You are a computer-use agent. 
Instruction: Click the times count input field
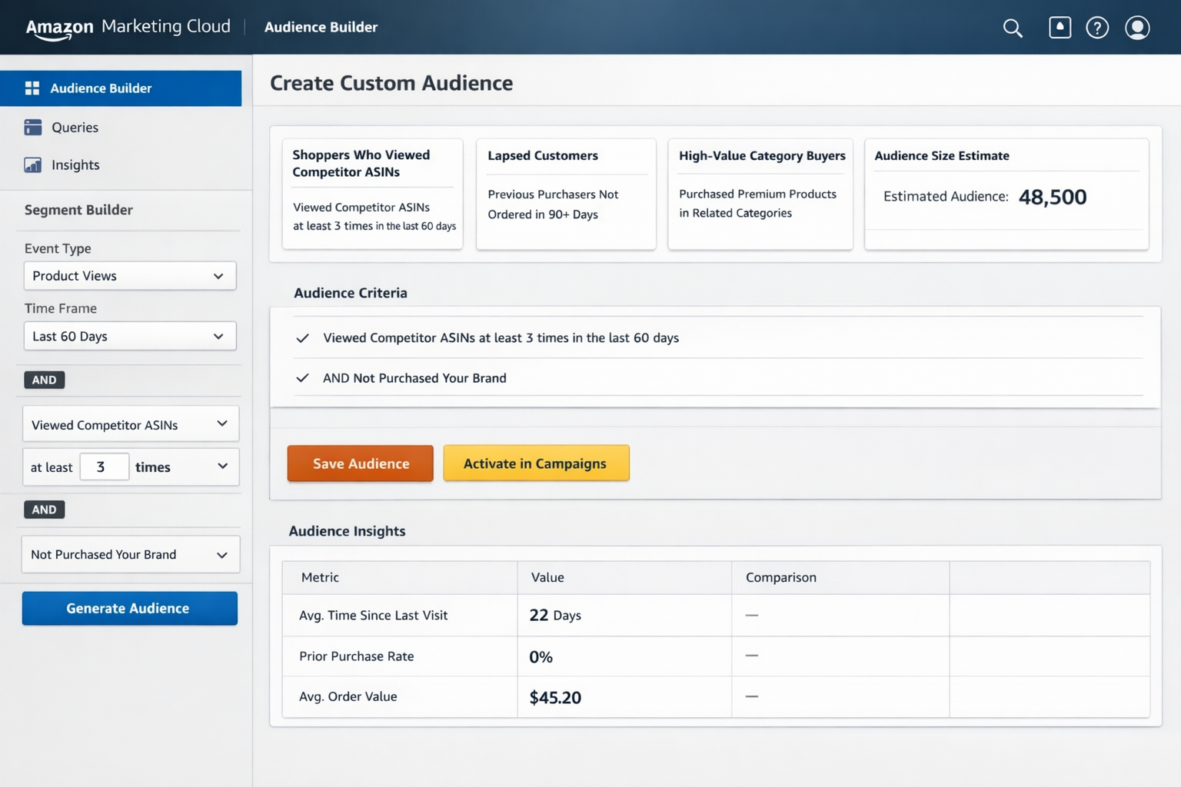[104, 467]
